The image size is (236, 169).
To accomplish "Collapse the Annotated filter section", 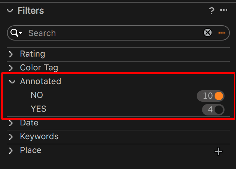I will tap(12, 82).
